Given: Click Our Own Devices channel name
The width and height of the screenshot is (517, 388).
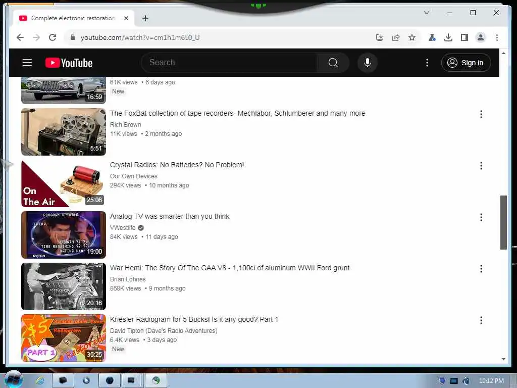Looking at the screenshot, I should pyautogui.click(x=133, y=176).
